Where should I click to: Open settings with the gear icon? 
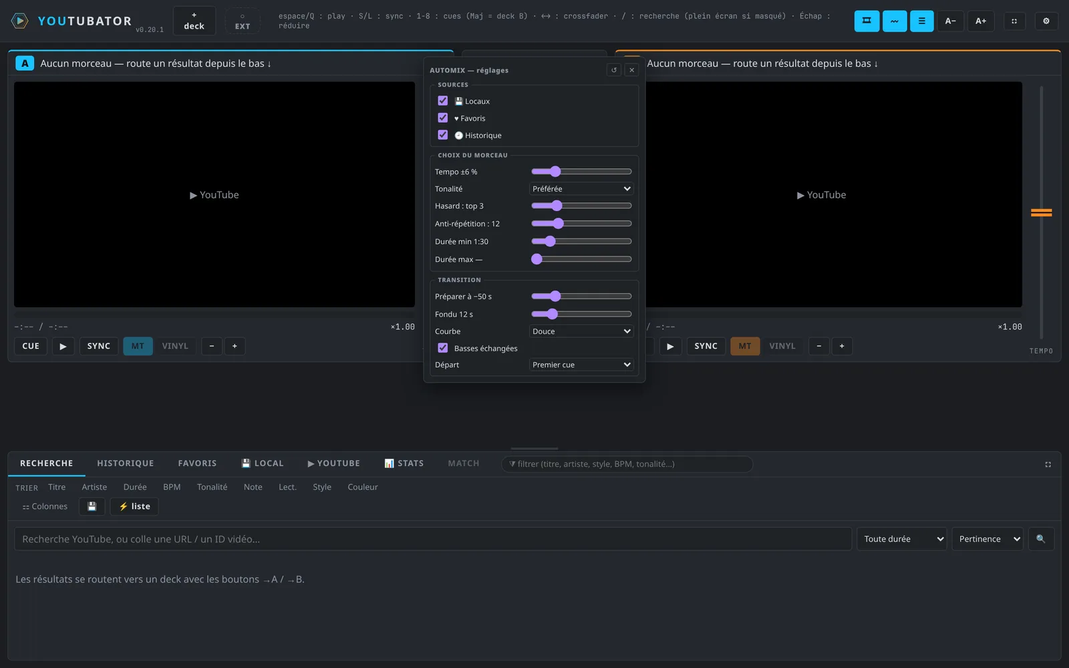coord(1046,21)
